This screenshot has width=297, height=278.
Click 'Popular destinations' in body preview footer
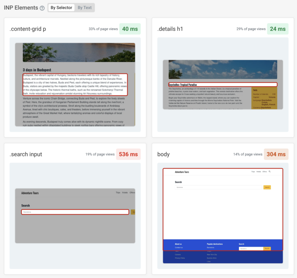click(215, 244)
